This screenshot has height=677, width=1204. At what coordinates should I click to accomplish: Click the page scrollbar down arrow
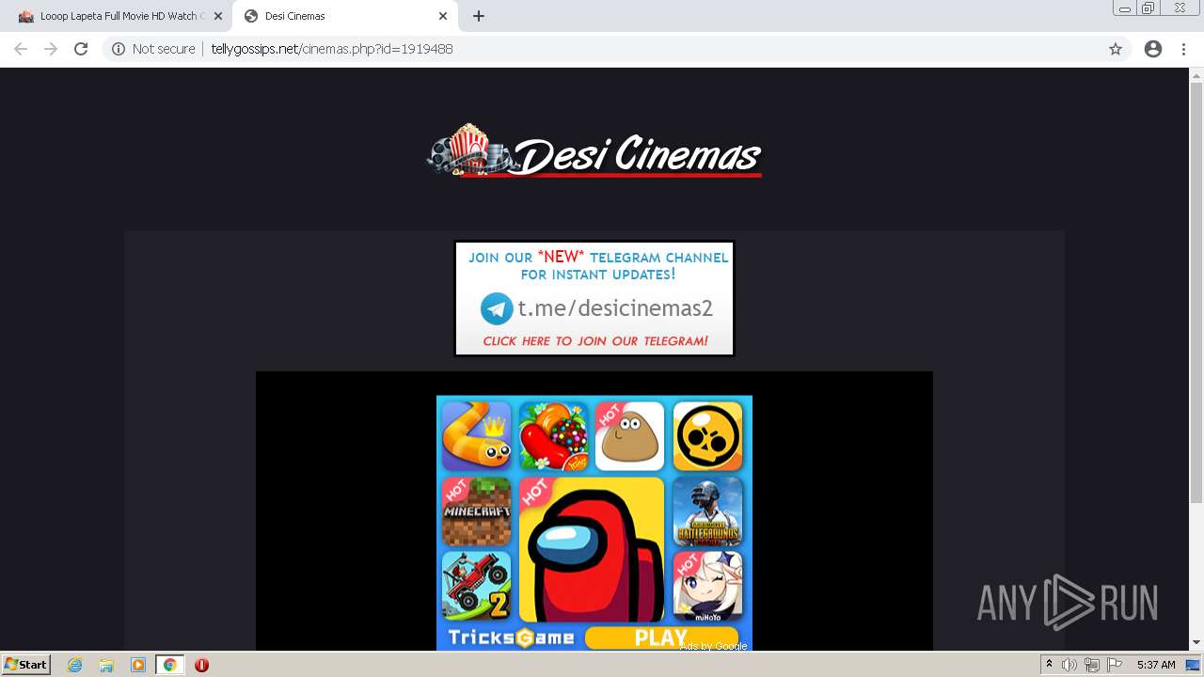click(x=1196, y=642)
